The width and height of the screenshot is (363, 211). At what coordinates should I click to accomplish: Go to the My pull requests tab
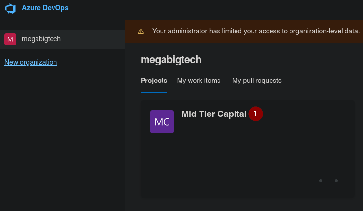click(256, 81)
